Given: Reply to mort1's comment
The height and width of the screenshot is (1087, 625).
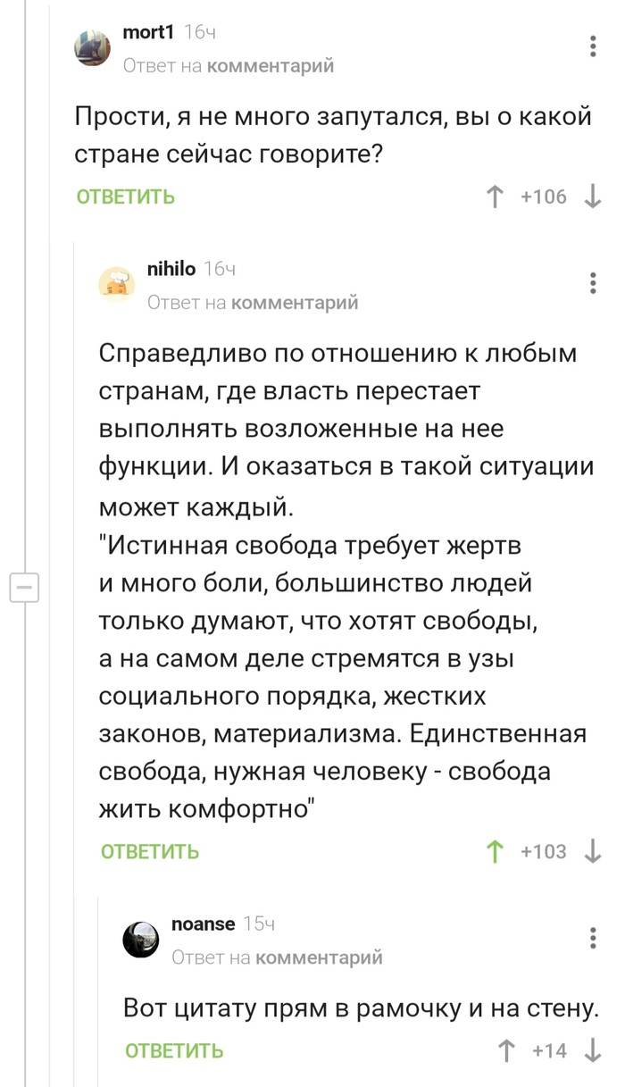Looking at the screenshot, I should pyautogui.click(x=125, y=197).
